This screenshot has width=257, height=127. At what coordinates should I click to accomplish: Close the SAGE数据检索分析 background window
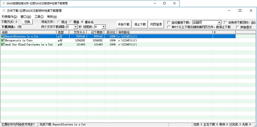point(174,3)
